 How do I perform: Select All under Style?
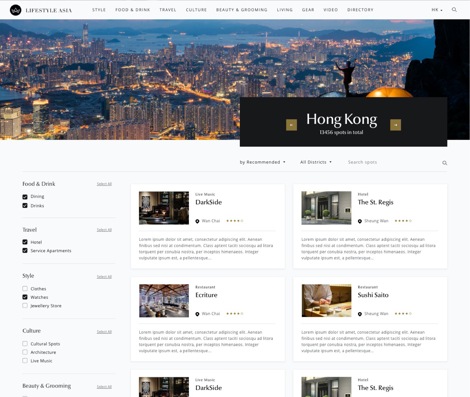[104, 277]
